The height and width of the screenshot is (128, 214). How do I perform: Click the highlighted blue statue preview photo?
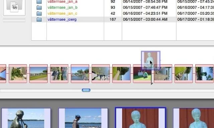click(x=140, y=118)
